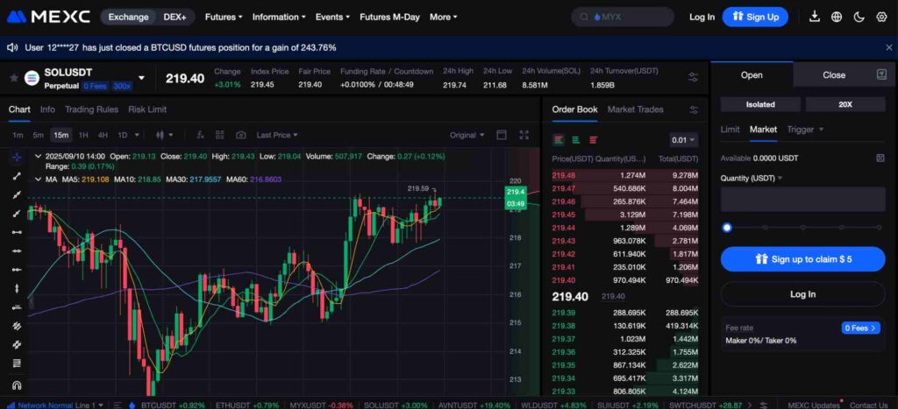Viewport: 898px width, 409px height.
Task: Open the Last Price dropdown
Action: [x=277, y=135]
